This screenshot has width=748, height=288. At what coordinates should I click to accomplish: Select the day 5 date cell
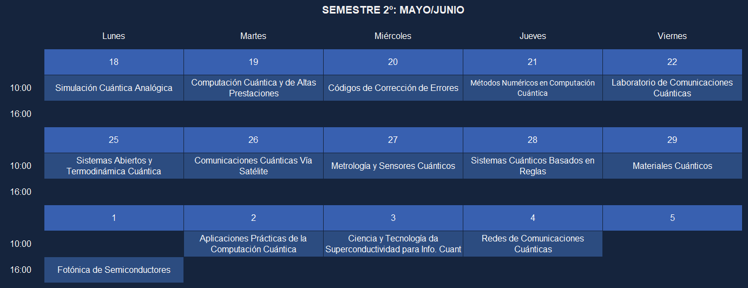click(672, 218)
